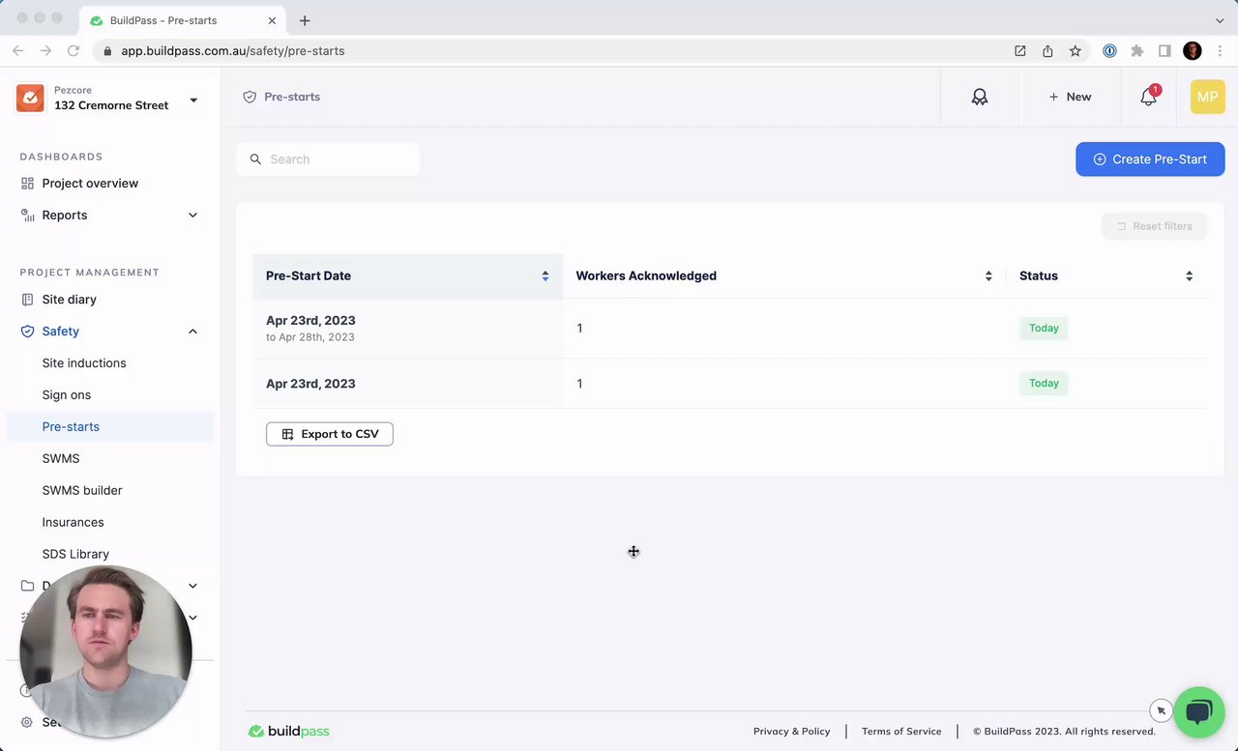Click Today status badge in second row
1238x751 pixels.
pyautogui.click(x=1044, y=384)
